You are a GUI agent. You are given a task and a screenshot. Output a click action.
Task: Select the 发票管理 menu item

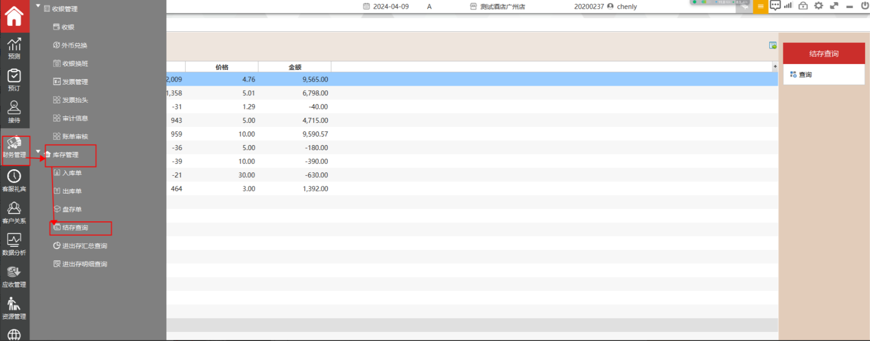(75, 82)
